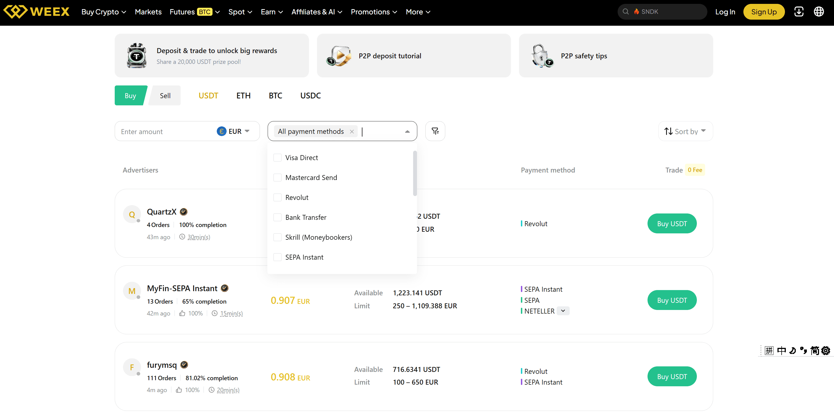This screenshot has width=834, height=412.
Task: Check the Skrill (Moneybookers) option
Action: click(277, 237)
